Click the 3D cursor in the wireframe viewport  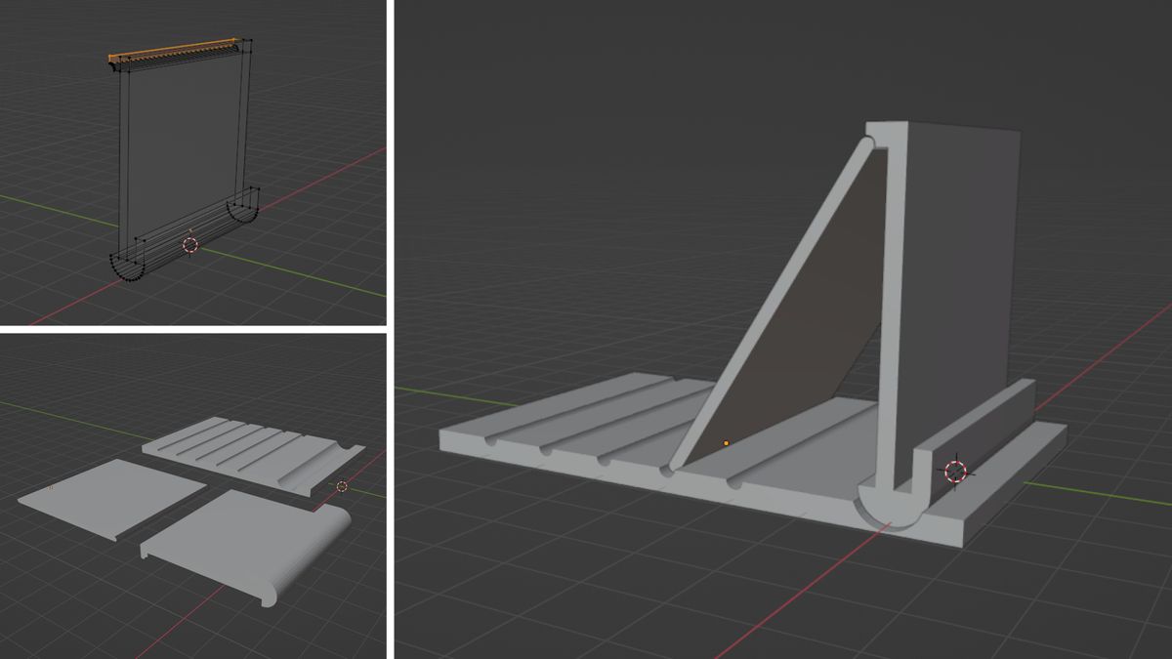[191, 246]
